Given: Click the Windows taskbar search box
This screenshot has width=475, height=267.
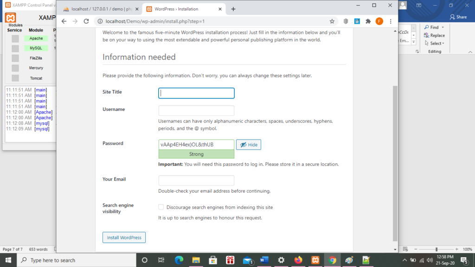Looking at the screenshot, I should click(77, 260).
